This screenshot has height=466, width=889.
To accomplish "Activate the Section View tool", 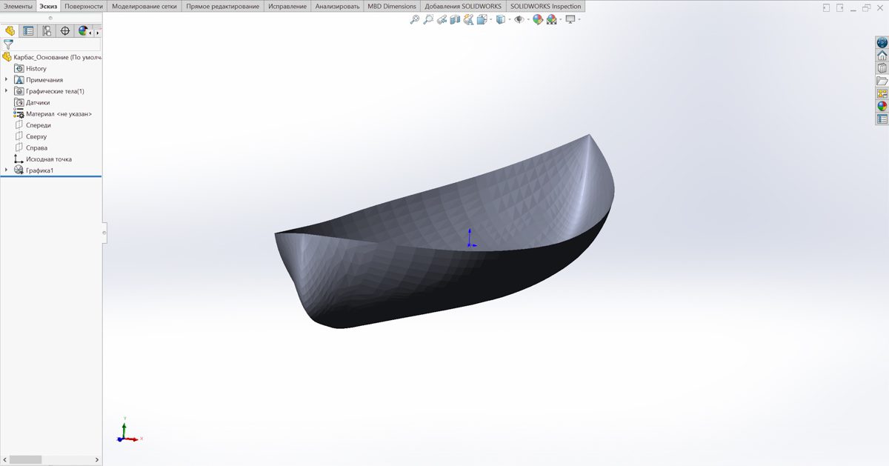I will pos(455,20).
